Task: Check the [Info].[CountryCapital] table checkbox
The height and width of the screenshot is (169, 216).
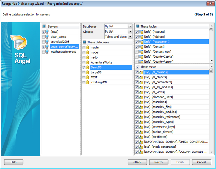Action: pyautogui.click(x=137, y=57)
